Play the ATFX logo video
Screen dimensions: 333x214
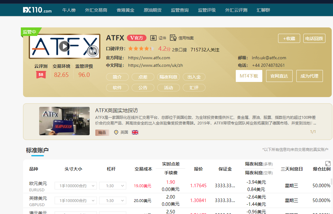pos(64,46)
